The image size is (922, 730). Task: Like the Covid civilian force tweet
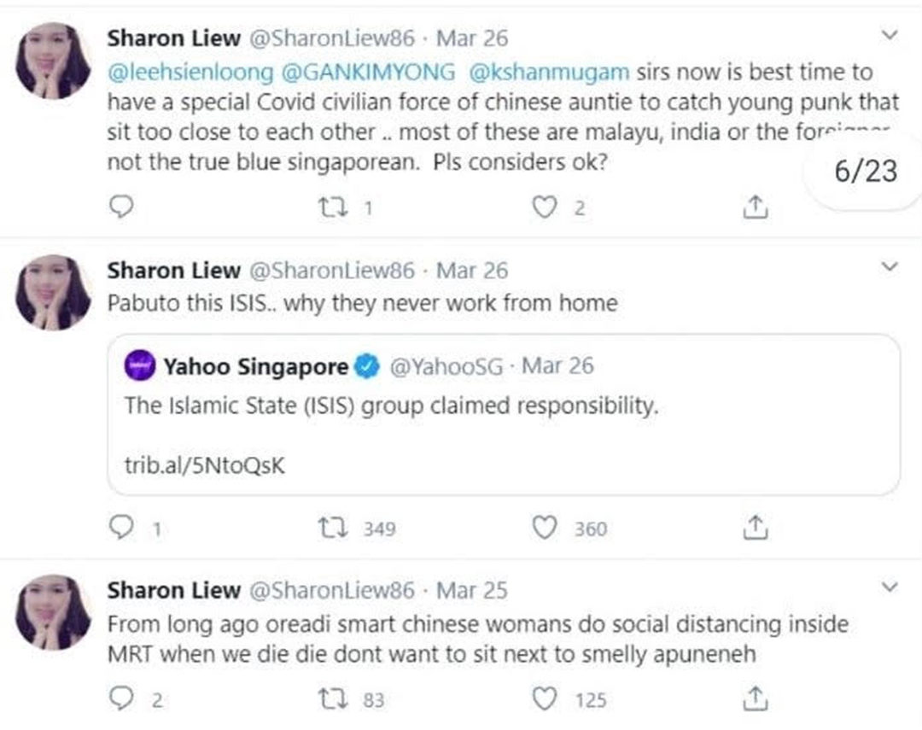click(544, 207)
